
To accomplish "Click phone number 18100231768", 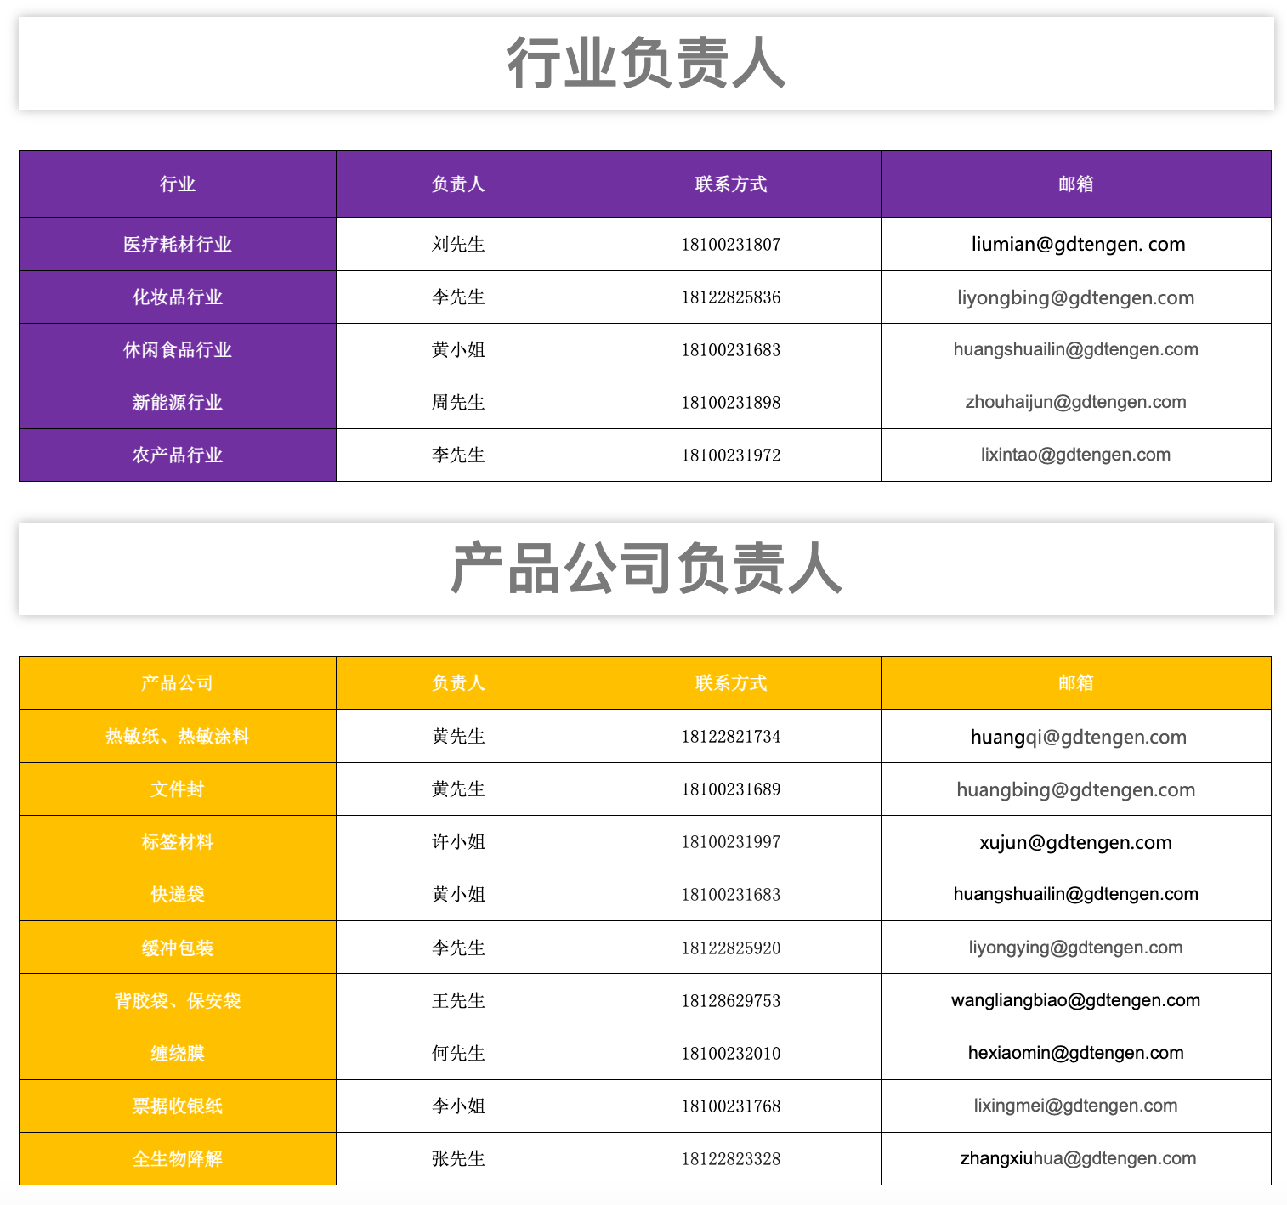I will [731, 1106].
